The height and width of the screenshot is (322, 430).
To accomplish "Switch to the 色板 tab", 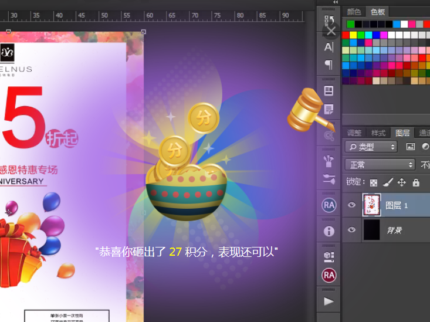I will pyautogui.click(x=378, y=12).
